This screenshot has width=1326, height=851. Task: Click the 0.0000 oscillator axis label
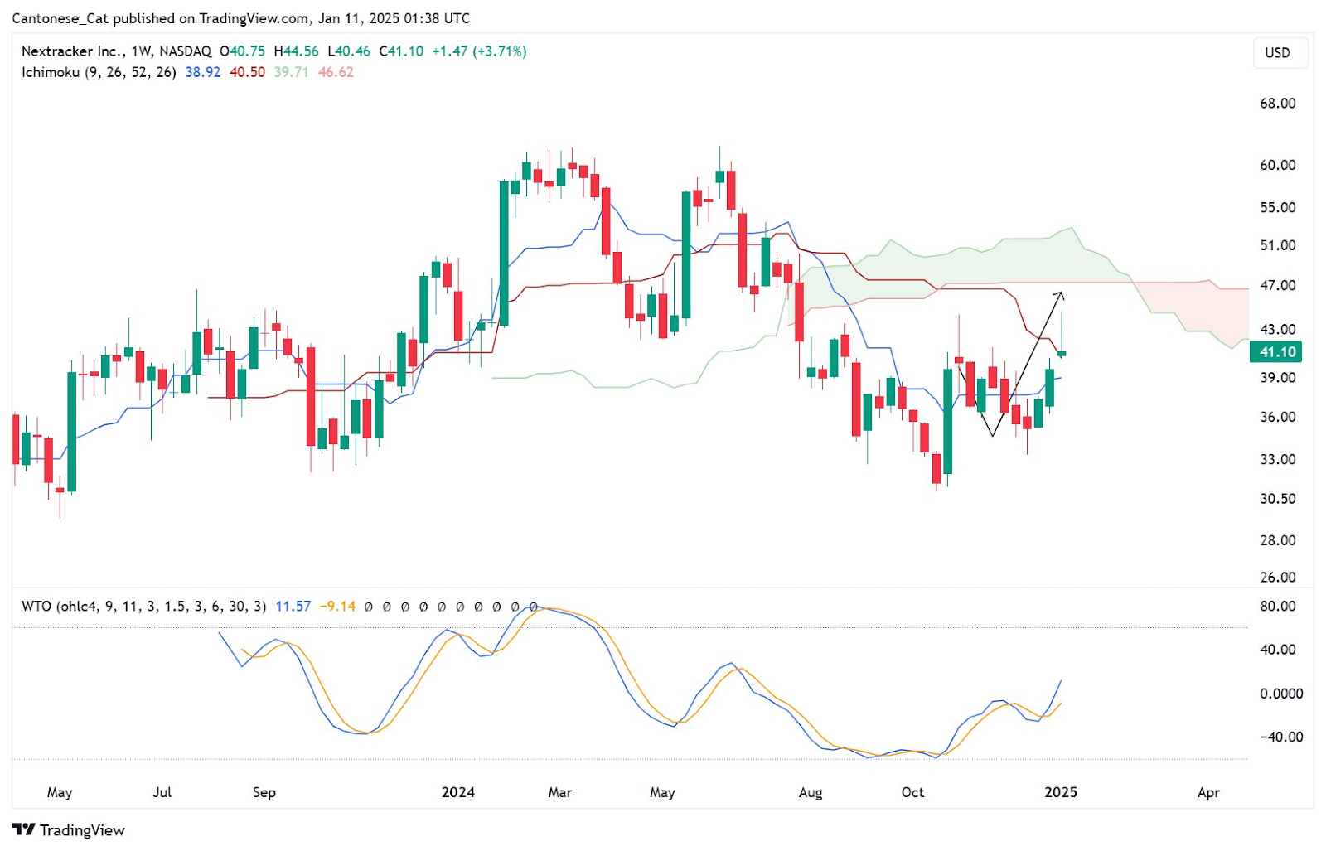(1281, 694)
